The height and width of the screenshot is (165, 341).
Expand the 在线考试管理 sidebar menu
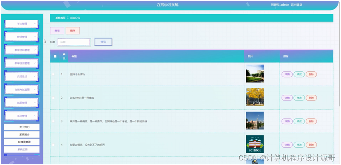click(x=21, y=90)
